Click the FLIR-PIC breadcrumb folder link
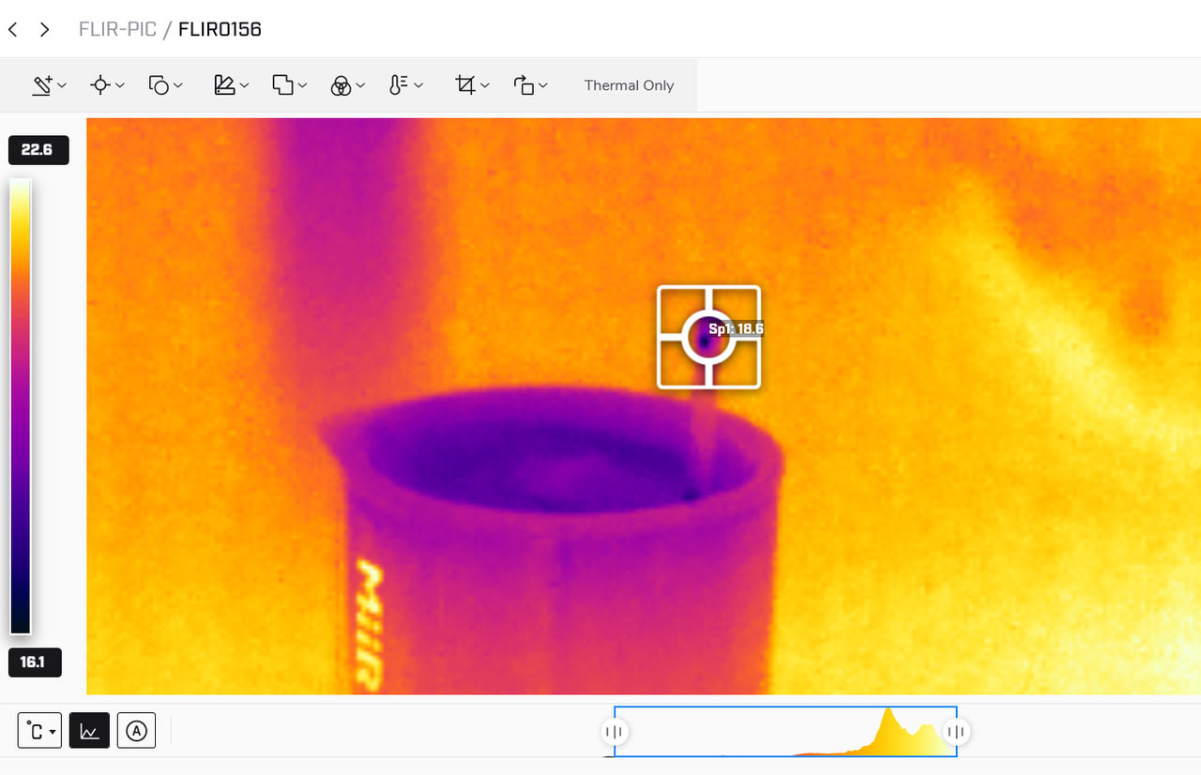 click(116, 29)
